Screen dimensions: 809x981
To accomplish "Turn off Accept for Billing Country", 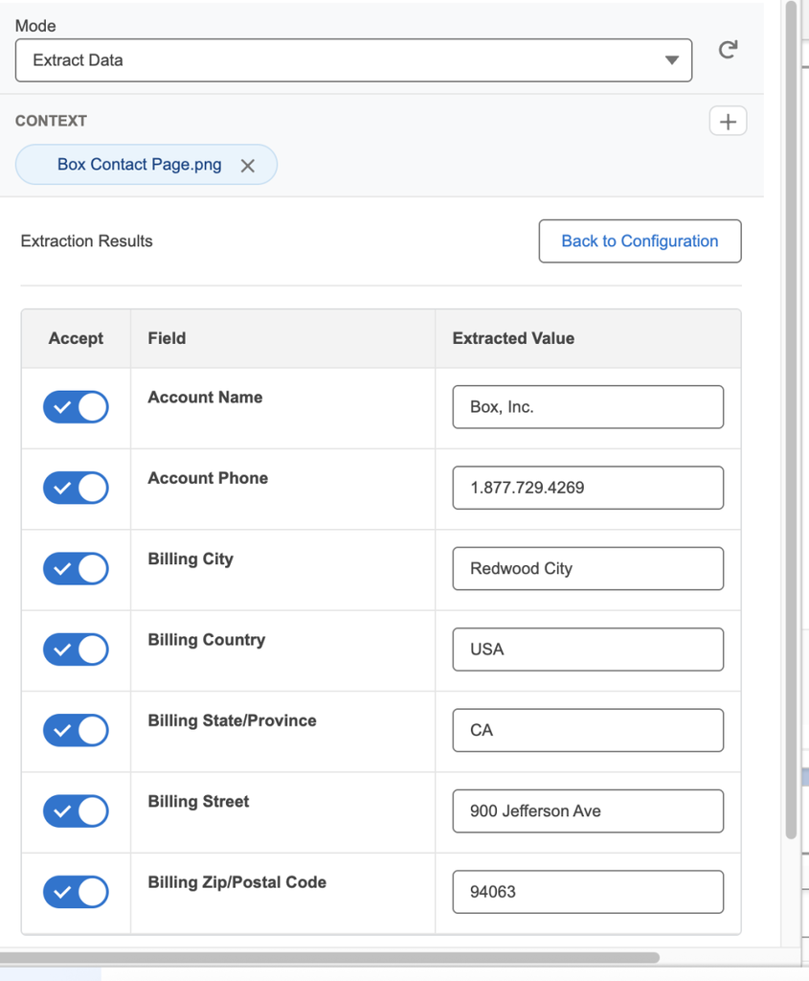I will 76,650.
